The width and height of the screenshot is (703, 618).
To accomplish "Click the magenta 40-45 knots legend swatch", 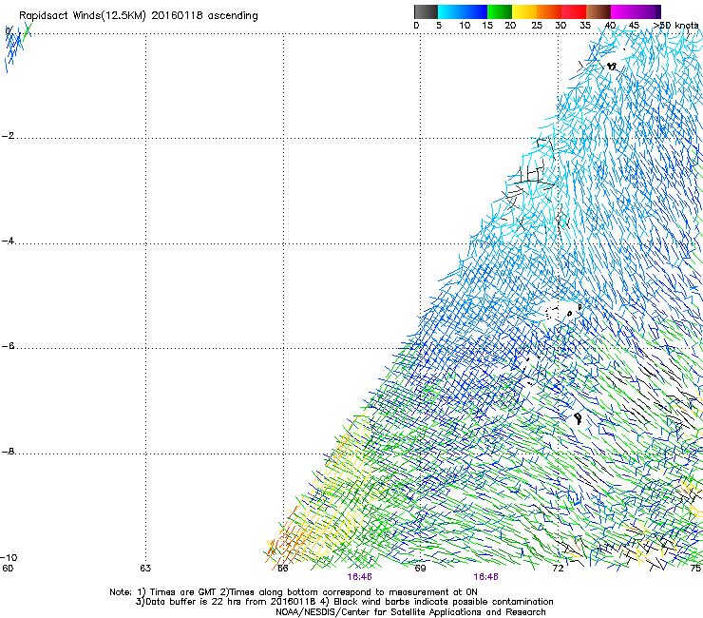I will [623, 11].
